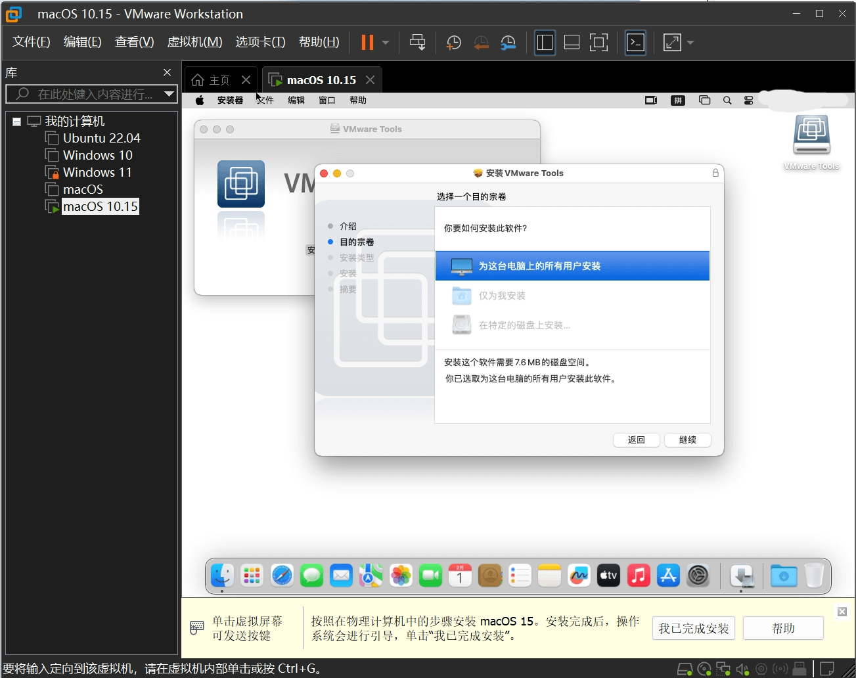Dismiss the yellow installation hint bar
Image resolution: width=856 pixels, height=678 pixels.
pos(842,612)
